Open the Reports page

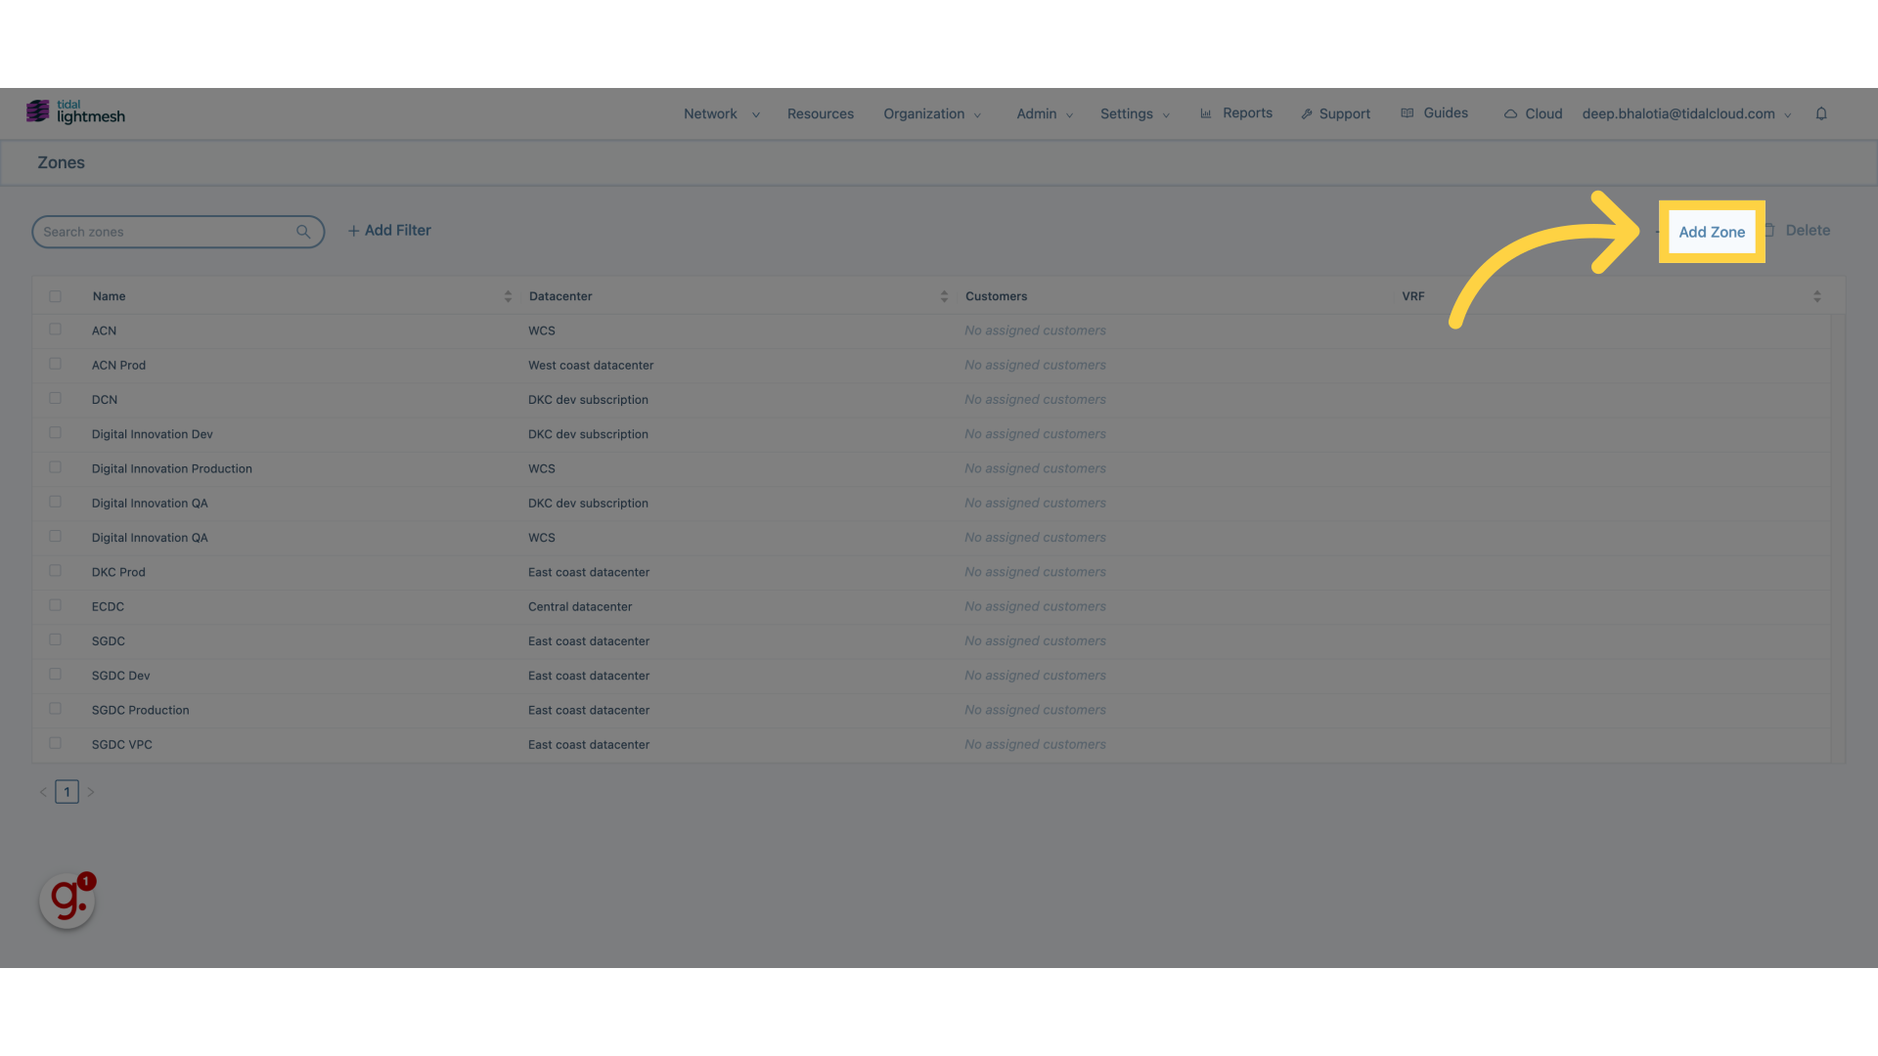(x=1236, y=113)
